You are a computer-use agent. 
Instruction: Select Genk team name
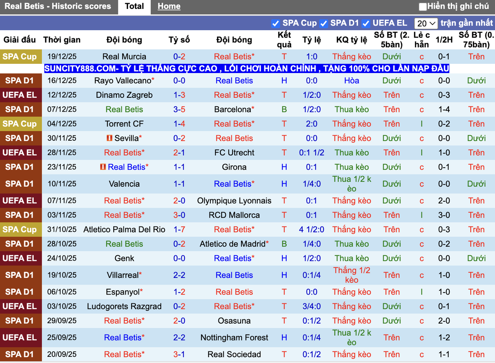click(x=124, y=258)
